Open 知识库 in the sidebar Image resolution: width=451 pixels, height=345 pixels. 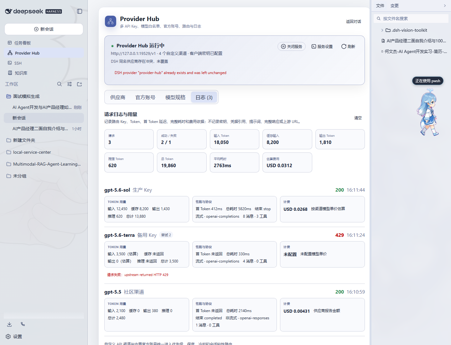(x=44, y=73)
